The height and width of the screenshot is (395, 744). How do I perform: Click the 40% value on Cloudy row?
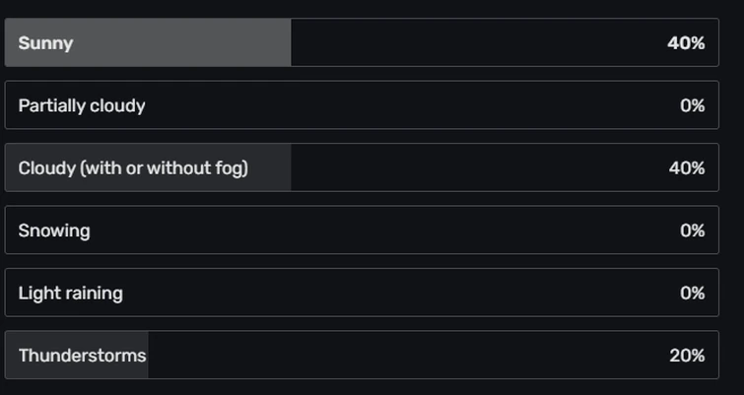click(x=686, y=168)
